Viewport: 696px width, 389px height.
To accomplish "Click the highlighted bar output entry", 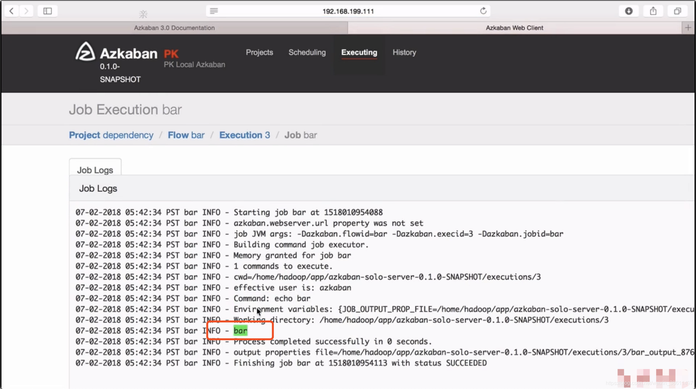I will pos(240,330).
